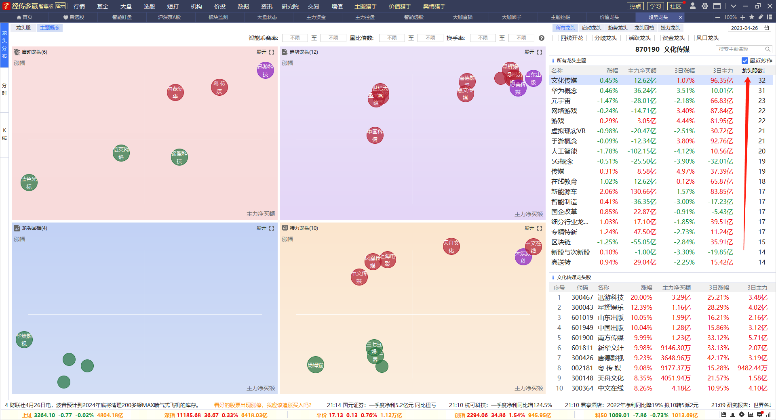Select the 新能源车 theme row

(661, 192)
